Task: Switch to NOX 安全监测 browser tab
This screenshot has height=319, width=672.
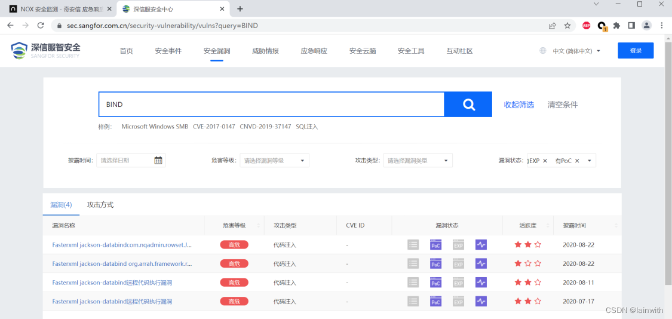Action: pos(60,8)
